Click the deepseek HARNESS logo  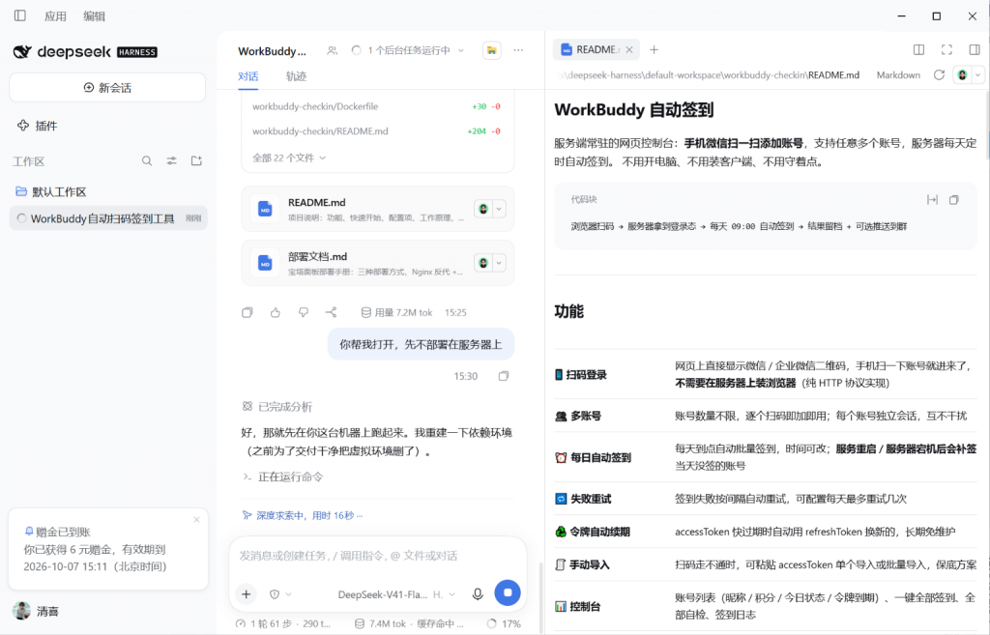(85, 52)
